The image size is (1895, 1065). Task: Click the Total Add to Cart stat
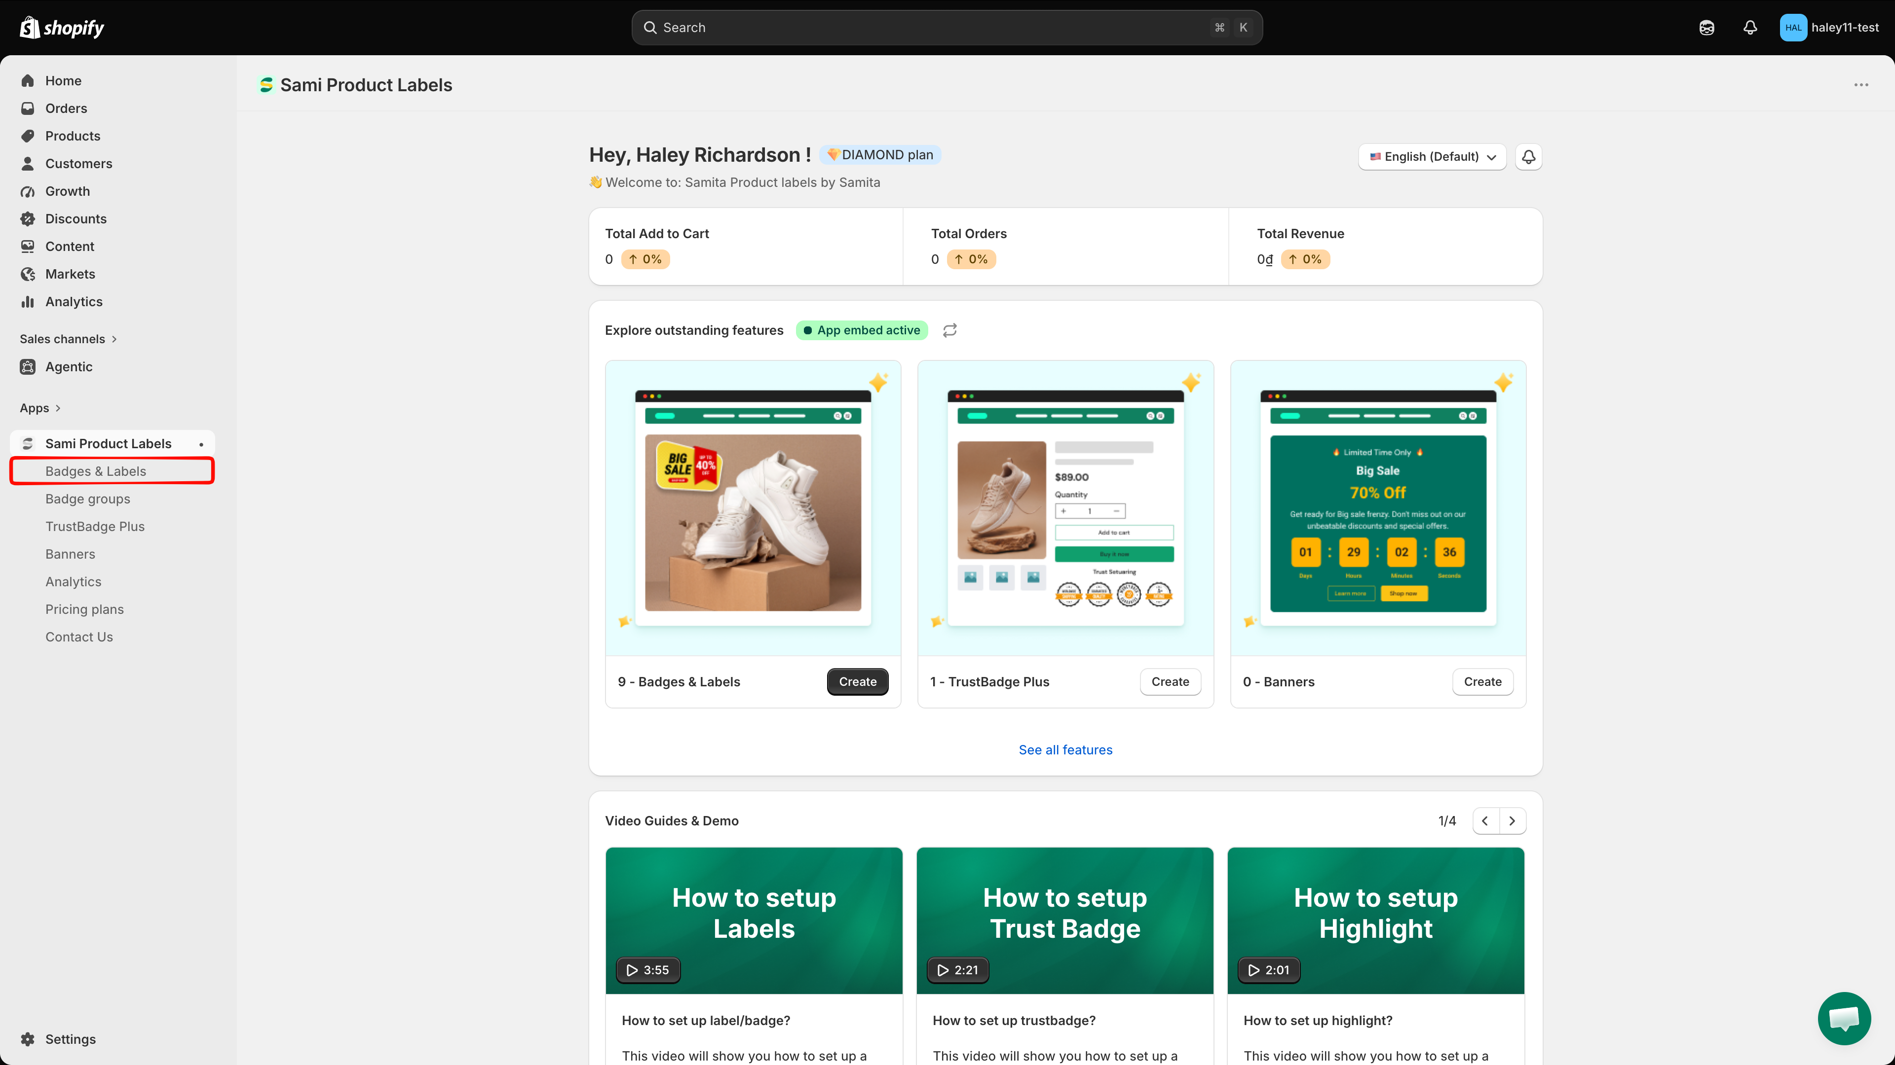click(745, 246)
